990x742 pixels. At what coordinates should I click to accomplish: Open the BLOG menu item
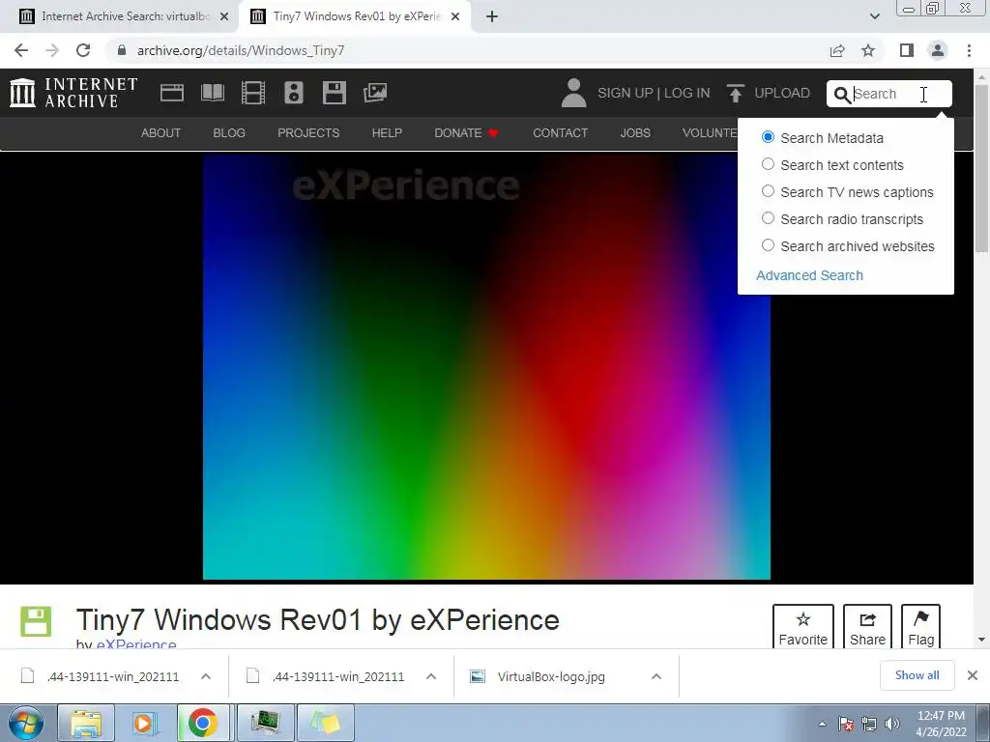(229, 133)
